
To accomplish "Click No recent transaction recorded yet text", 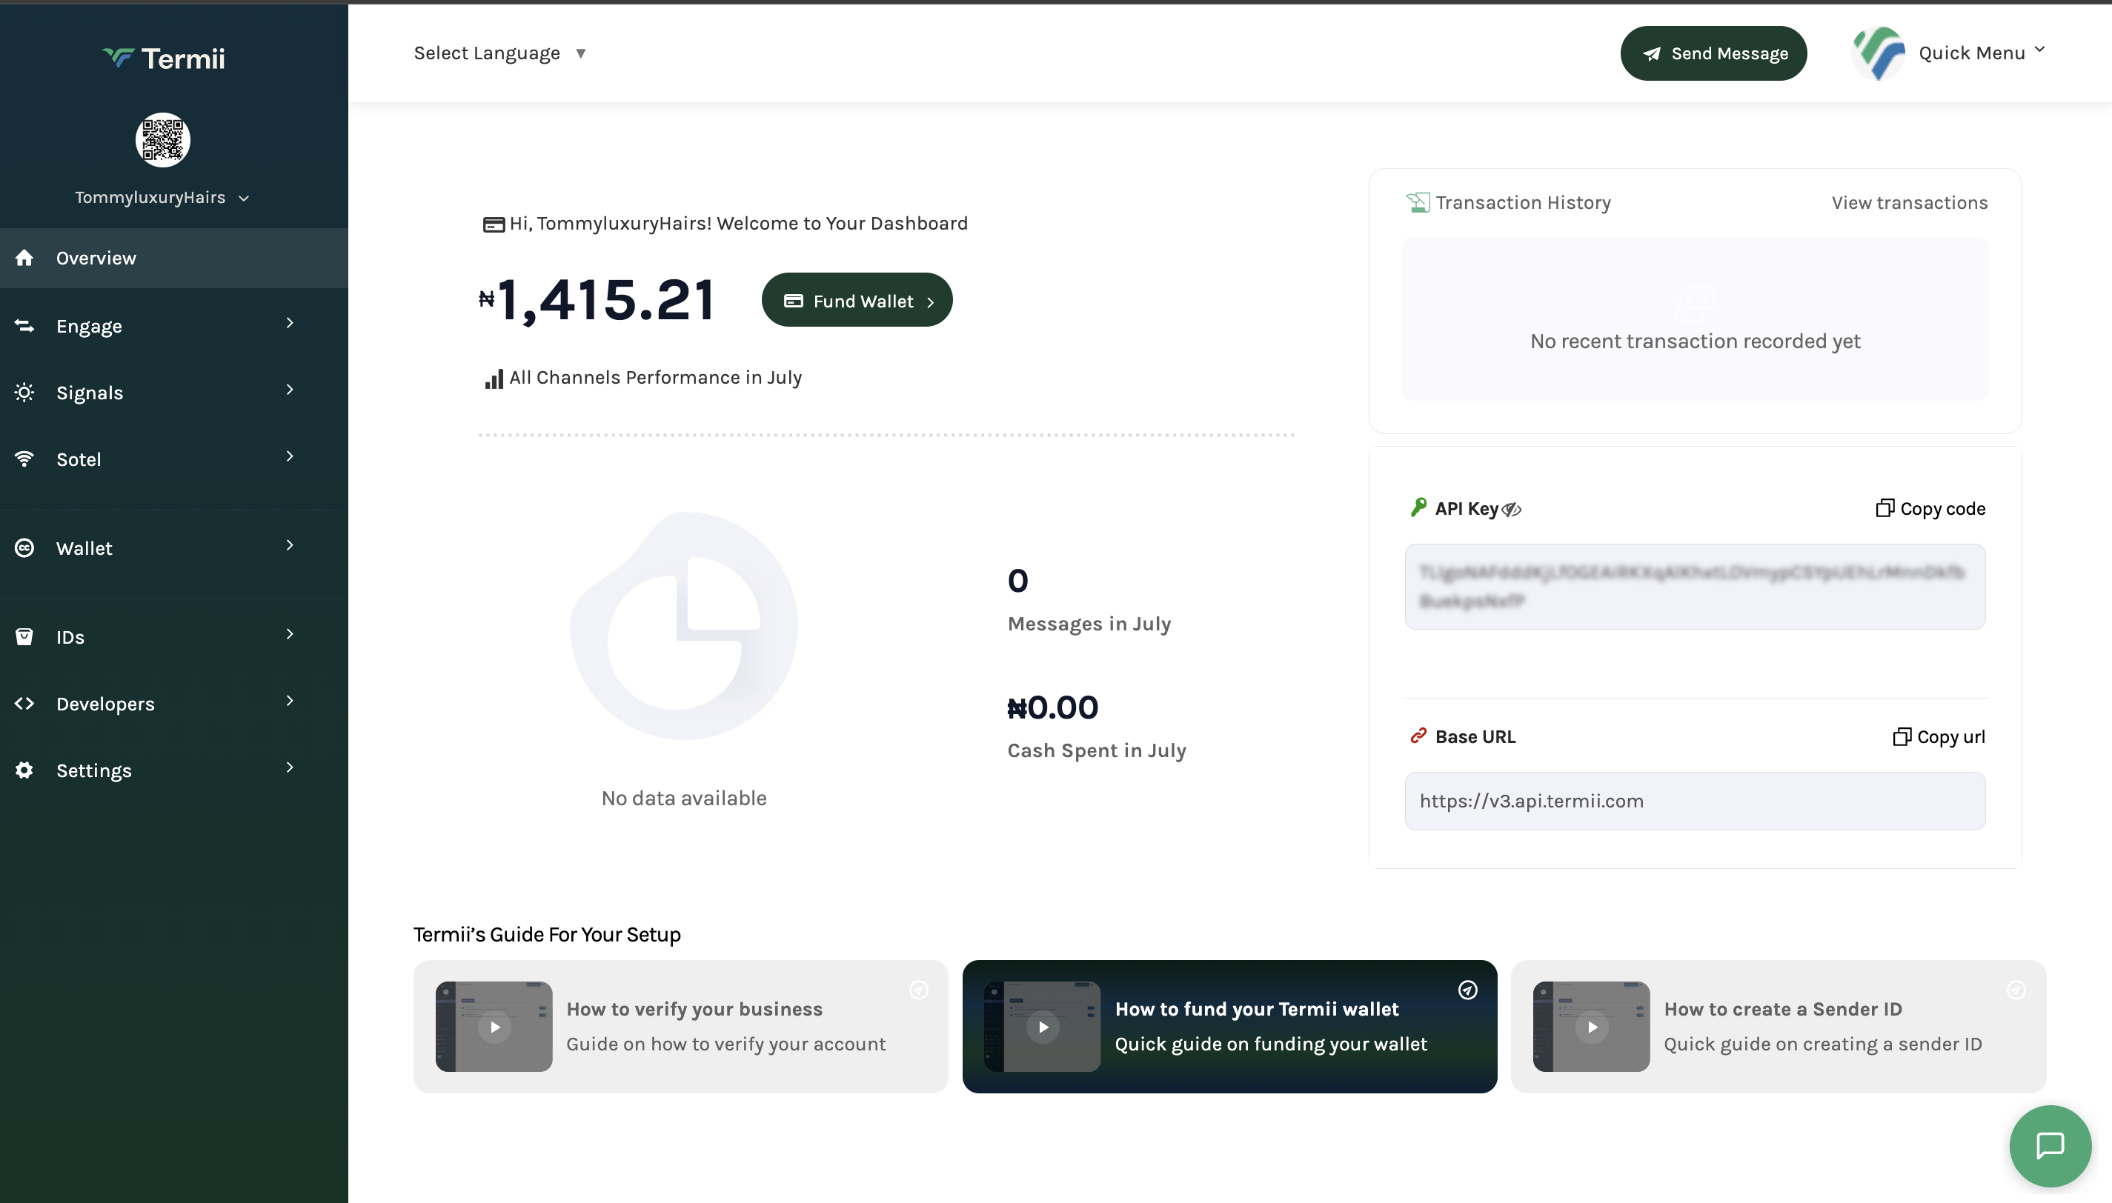I will coord(1695,341).
